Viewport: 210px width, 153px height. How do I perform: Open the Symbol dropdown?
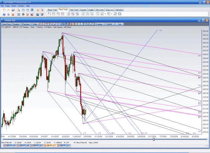[x=110, y=24]
